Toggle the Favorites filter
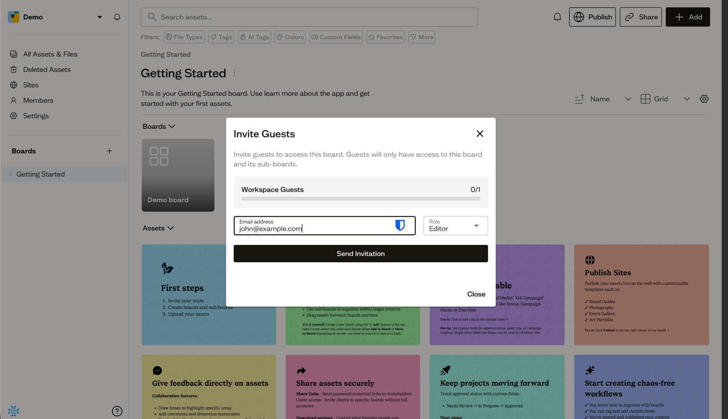 point(385,37)
